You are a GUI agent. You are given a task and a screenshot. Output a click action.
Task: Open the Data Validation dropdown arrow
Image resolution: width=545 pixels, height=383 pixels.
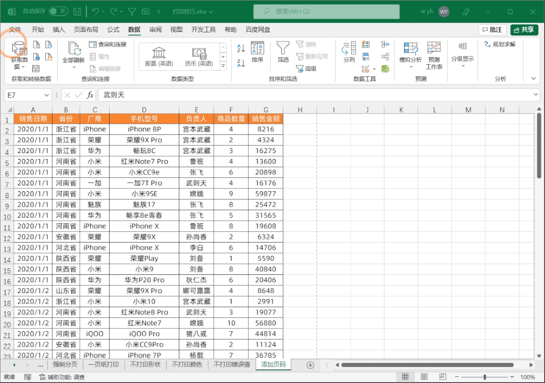coord(374,69)
